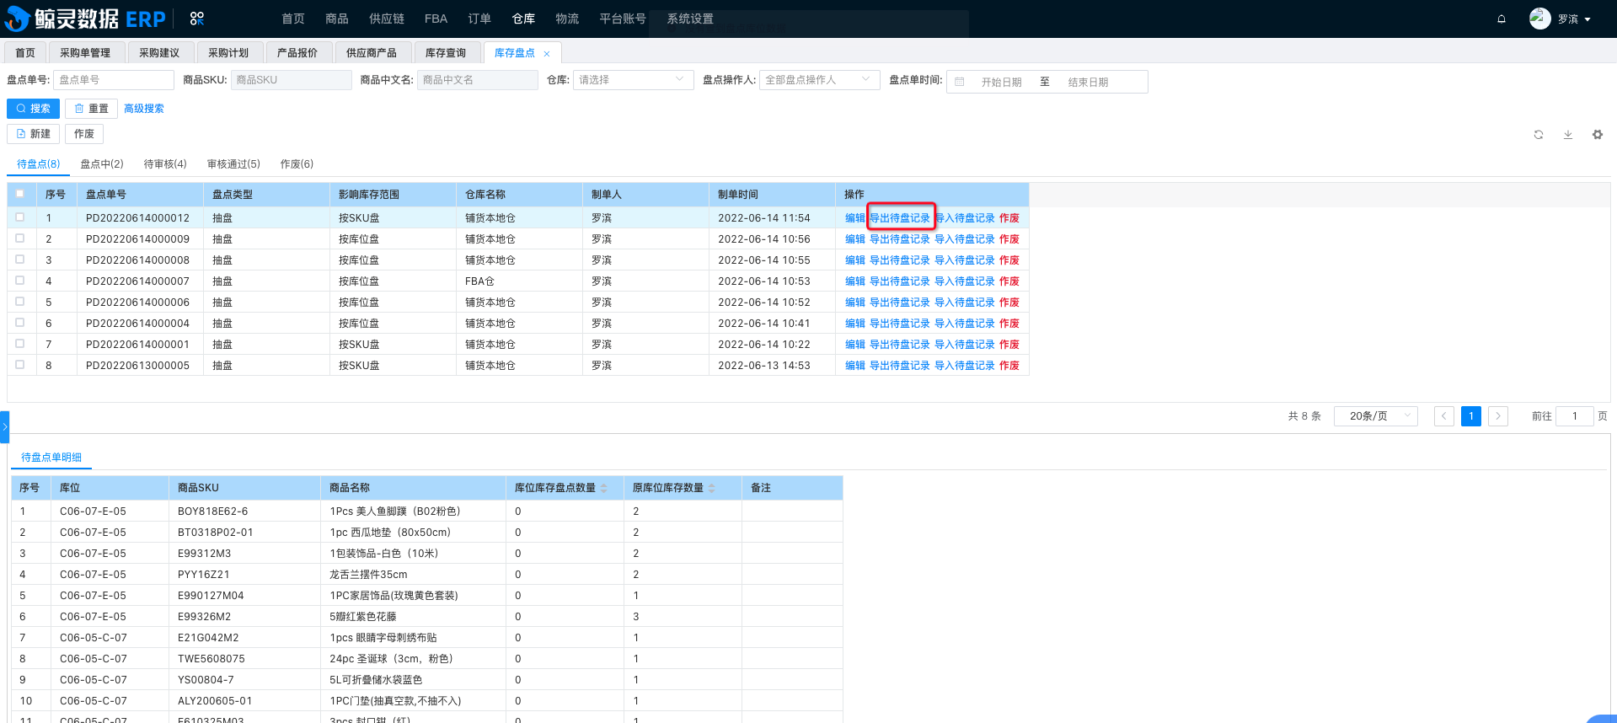Click the blue 搜索 button
Image resolution: width=1617 pixels, height=723 pixels.
34,109
